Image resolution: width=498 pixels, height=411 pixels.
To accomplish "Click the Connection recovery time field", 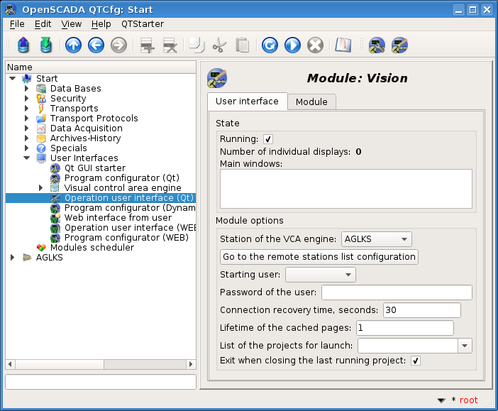I will point(422,310).
